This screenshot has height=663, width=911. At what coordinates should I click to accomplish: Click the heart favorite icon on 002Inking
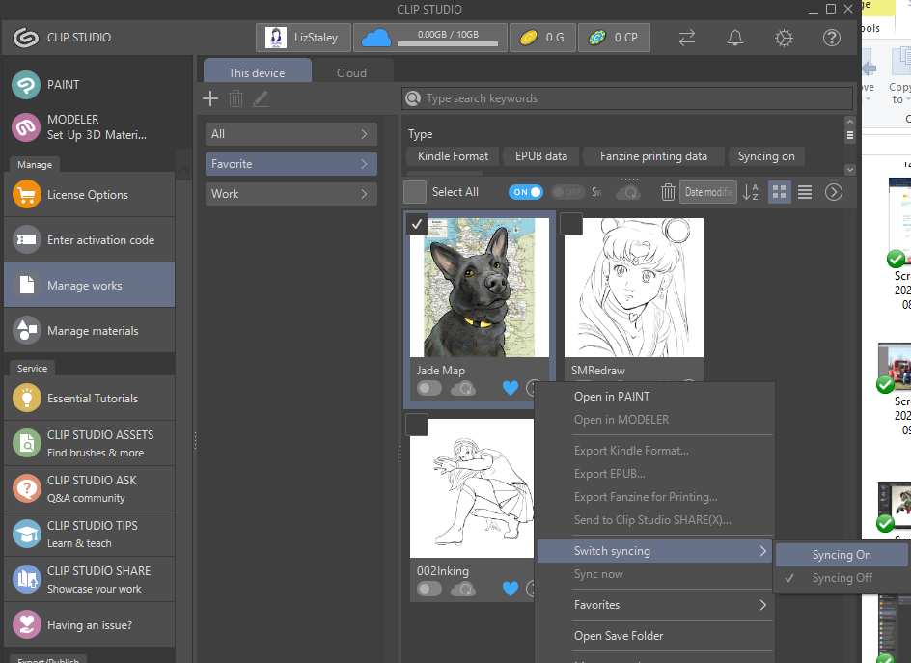511,589
